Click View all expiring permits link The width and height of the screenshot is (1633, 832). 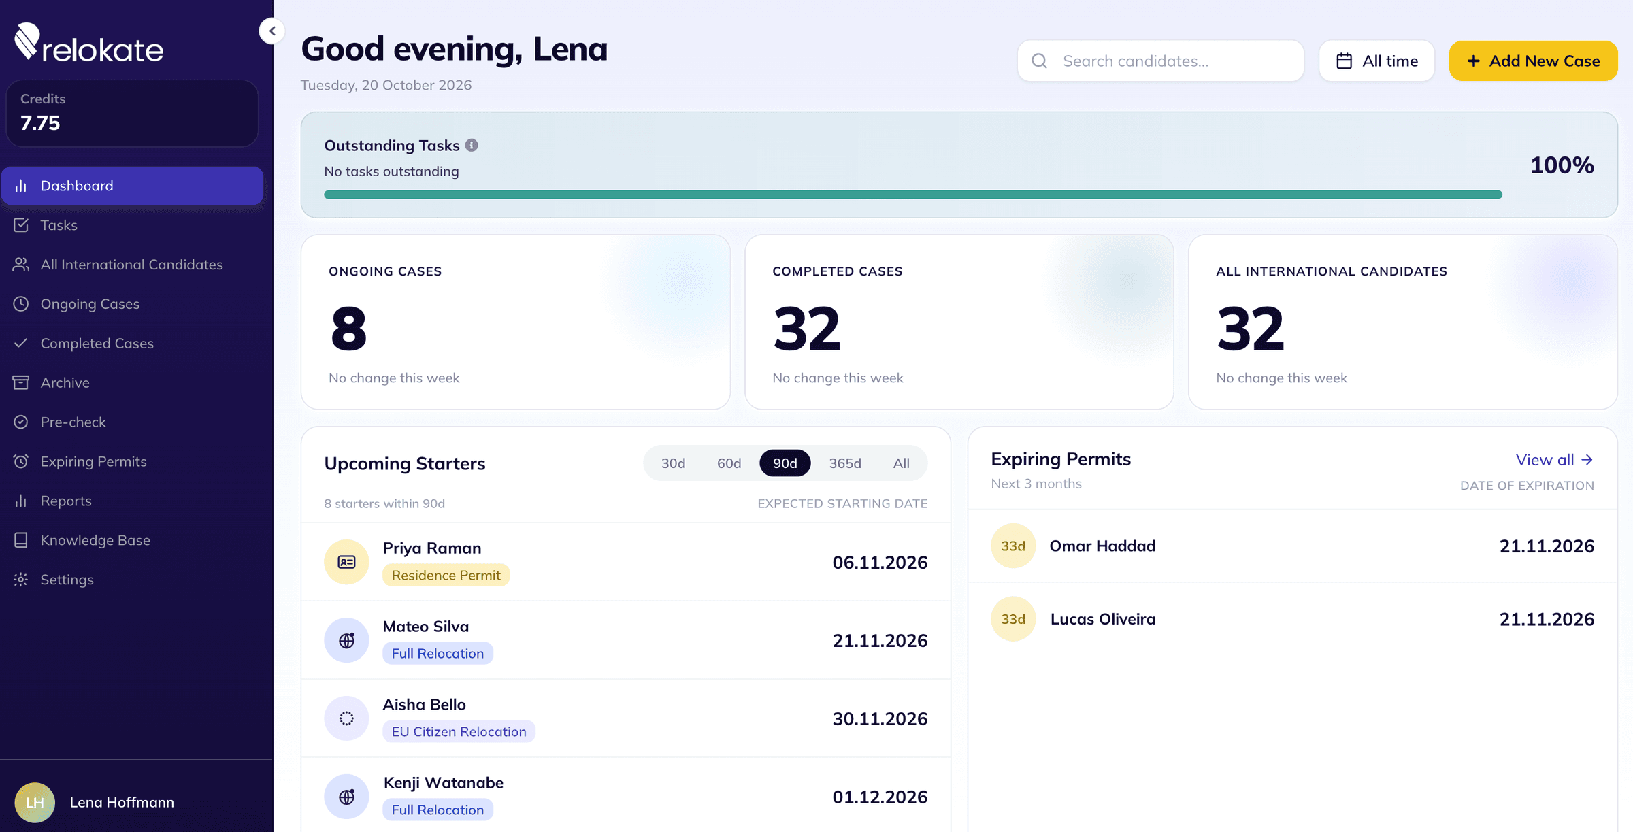[x=1554, y=460]
